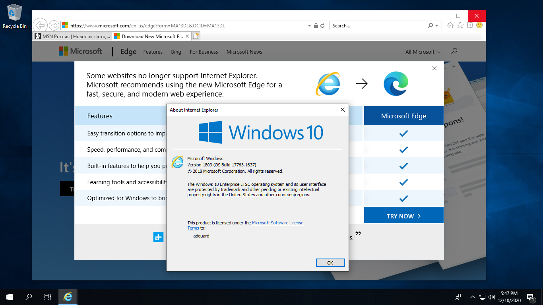Open the address bar autocomplete dropdown arrow

tap(310, 25)
